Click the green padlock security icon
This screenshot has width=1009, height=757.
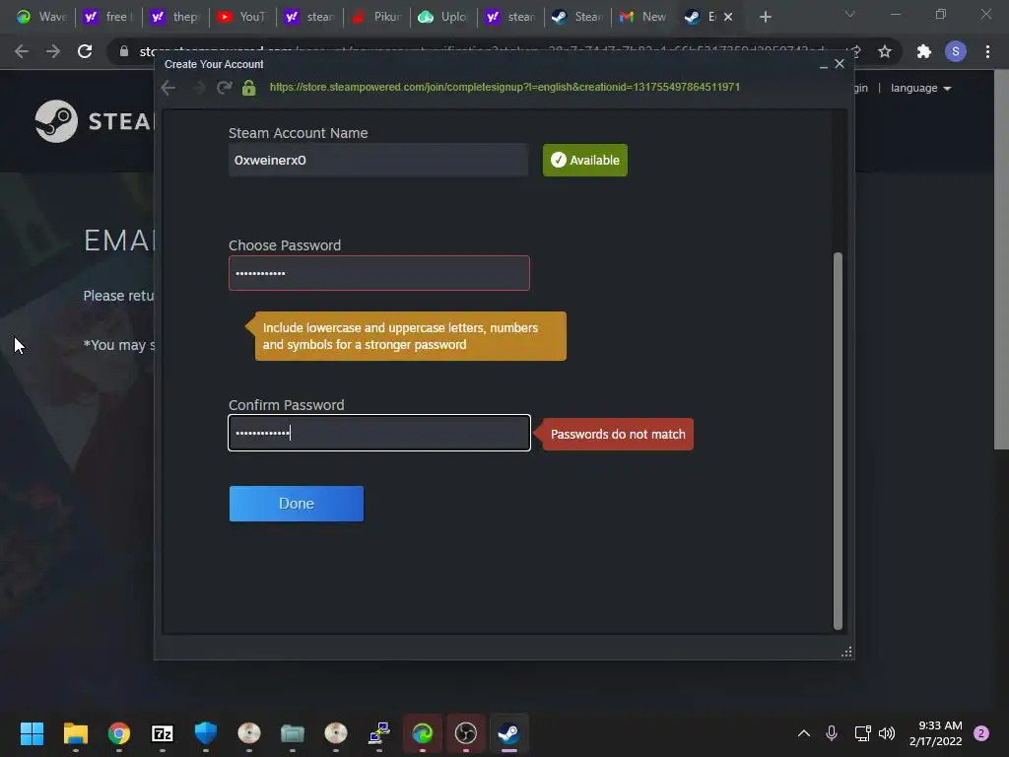point(249,88)
